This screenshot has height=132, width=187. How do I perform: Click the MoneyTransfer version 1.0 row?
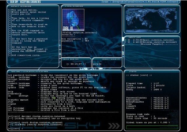147,102
